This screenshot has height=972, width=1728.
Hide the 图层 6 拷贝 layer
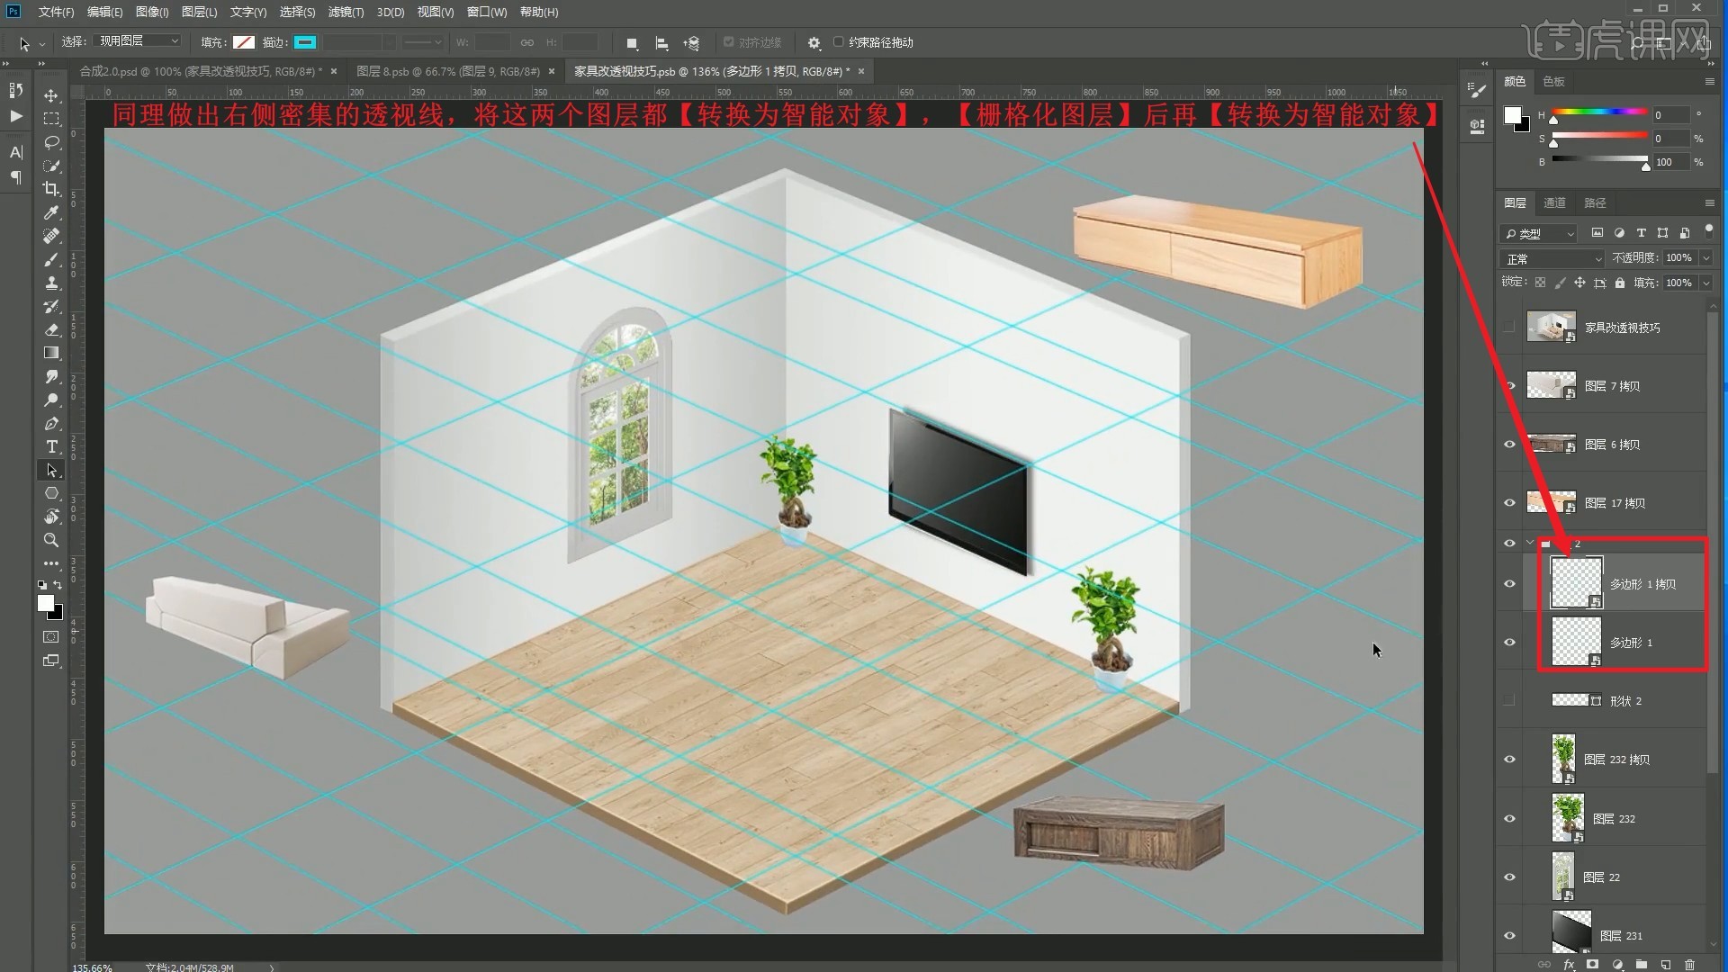[x=1510, y=445]
